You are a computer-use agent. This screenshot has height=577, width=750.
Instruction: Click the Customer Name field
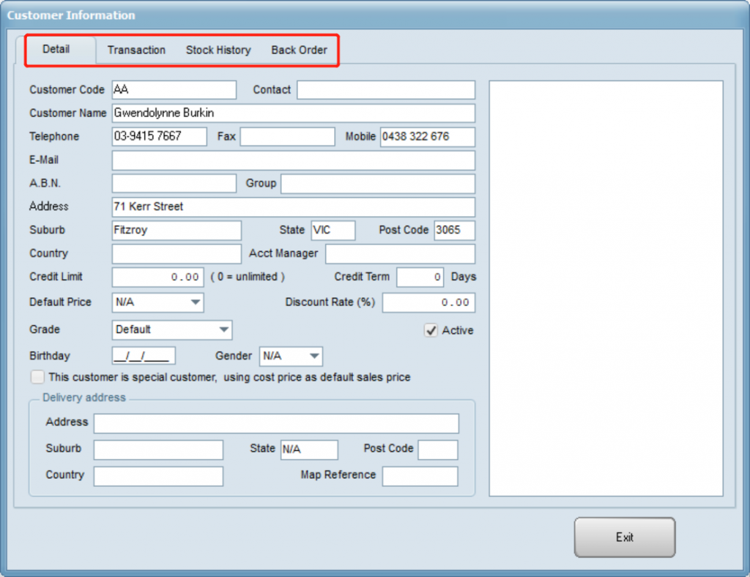coord(293,113)
